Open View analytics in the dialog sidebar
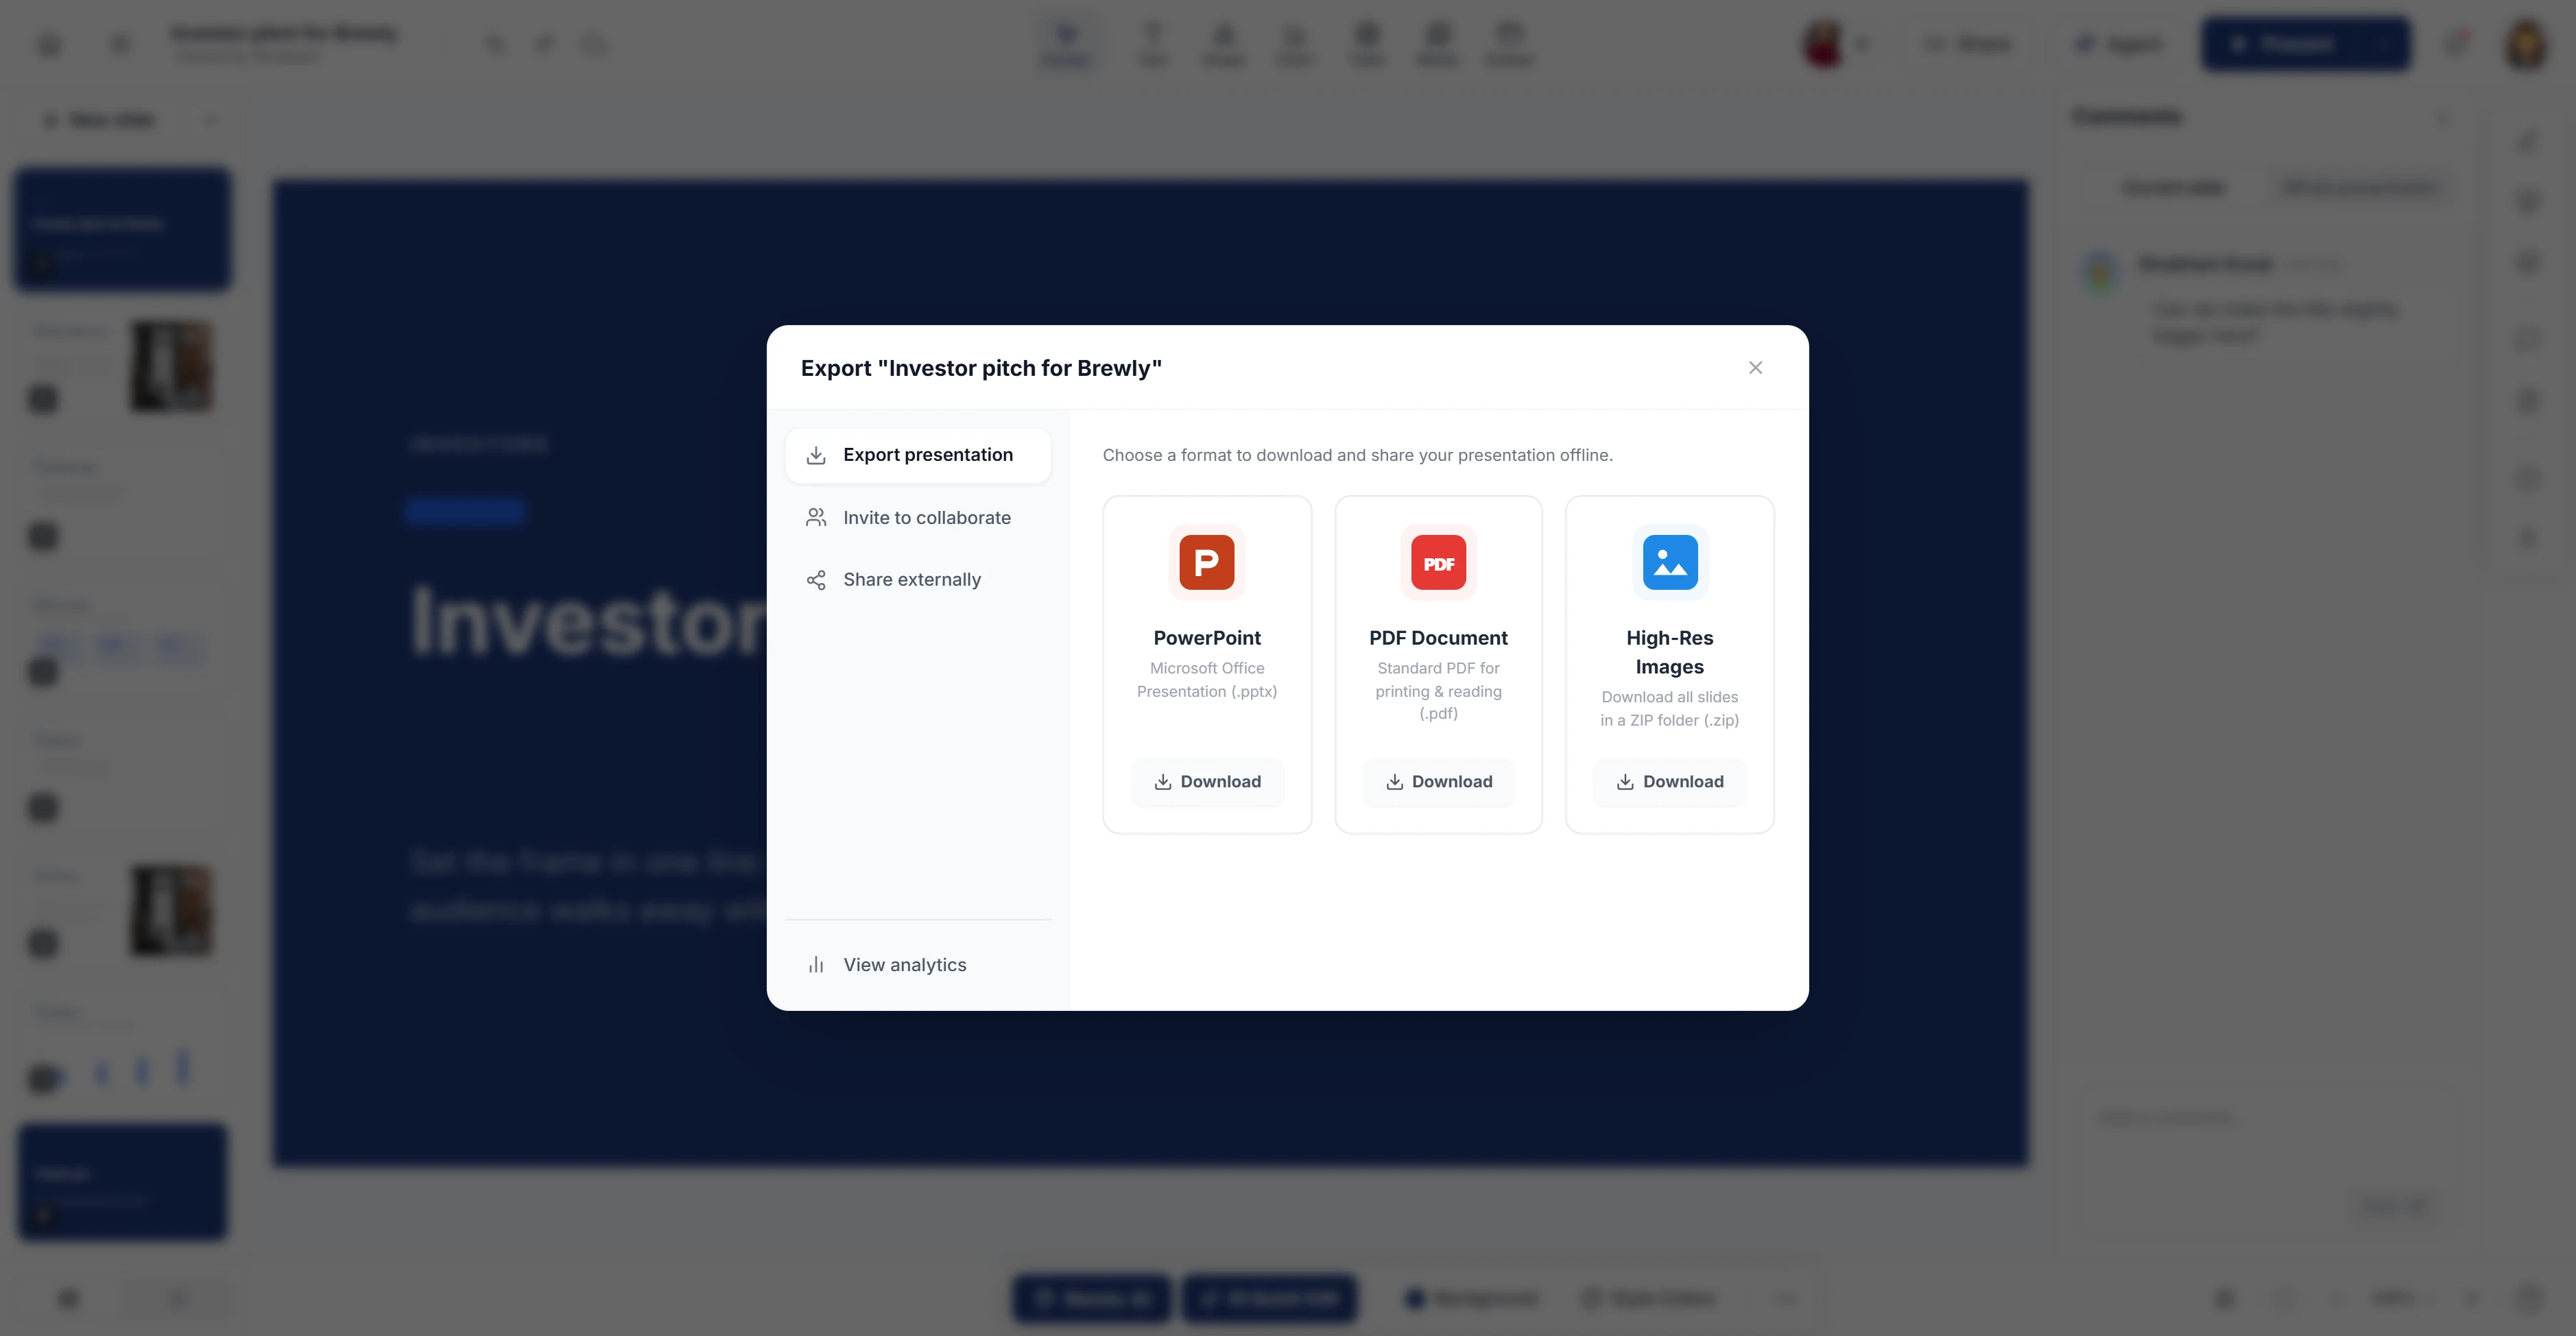 (x=918, y=965)
